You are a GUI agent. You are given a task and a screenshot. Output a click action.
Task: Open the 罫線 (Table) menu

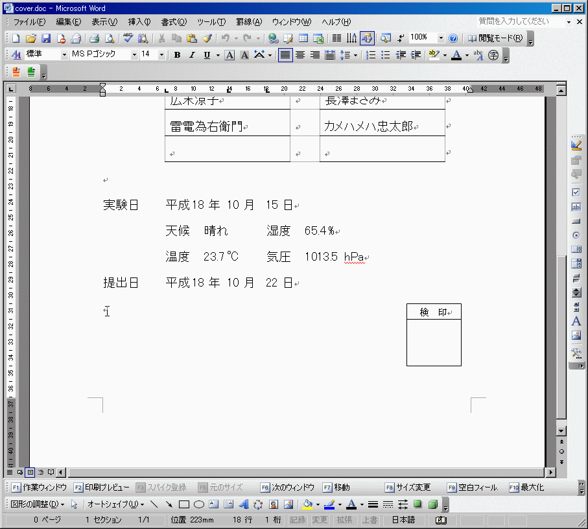[x=248, y=22]
